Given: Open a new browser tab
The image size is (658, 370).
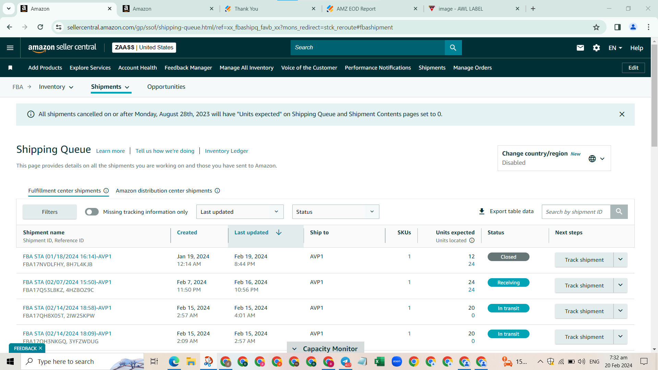Looking at the screenshot, I should coord(533,9).
